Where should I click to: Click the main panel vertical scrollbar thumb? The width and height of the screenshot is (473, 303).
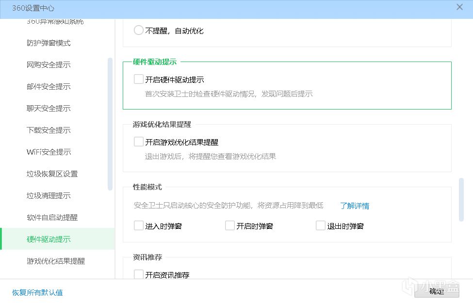461,200
